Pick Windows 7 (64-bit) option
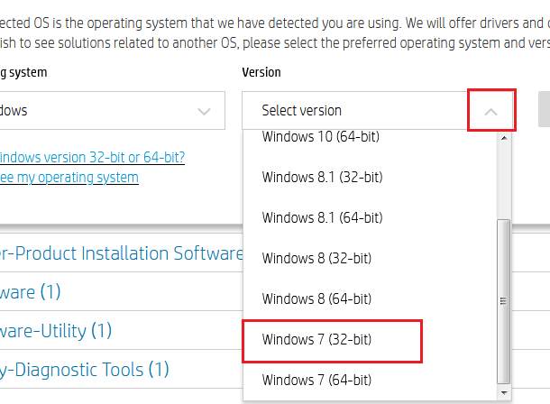This screenshot has width=550, height=404. click(x=316, y=379)
